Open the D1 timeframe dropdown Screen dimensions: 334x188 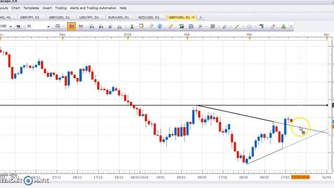coord(49,27)
